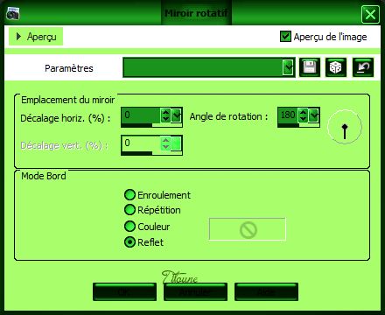This screenshot has height=315, width=385.
Task: Click the Décalage horiz. value field
Action: tap(141, 115)
